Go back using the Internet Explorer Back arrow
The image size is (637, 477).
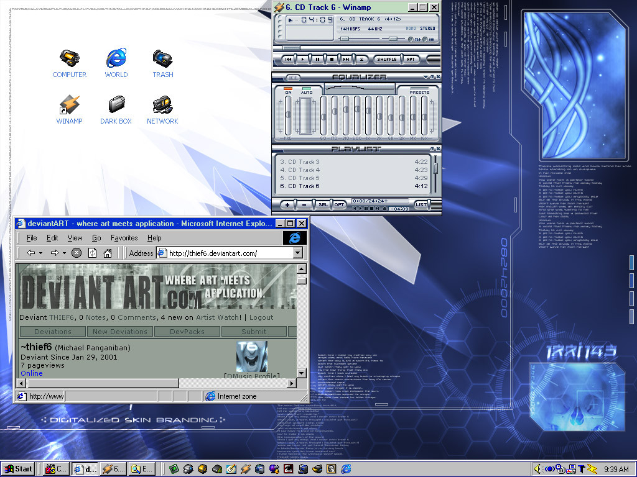[x=31, y=253]
